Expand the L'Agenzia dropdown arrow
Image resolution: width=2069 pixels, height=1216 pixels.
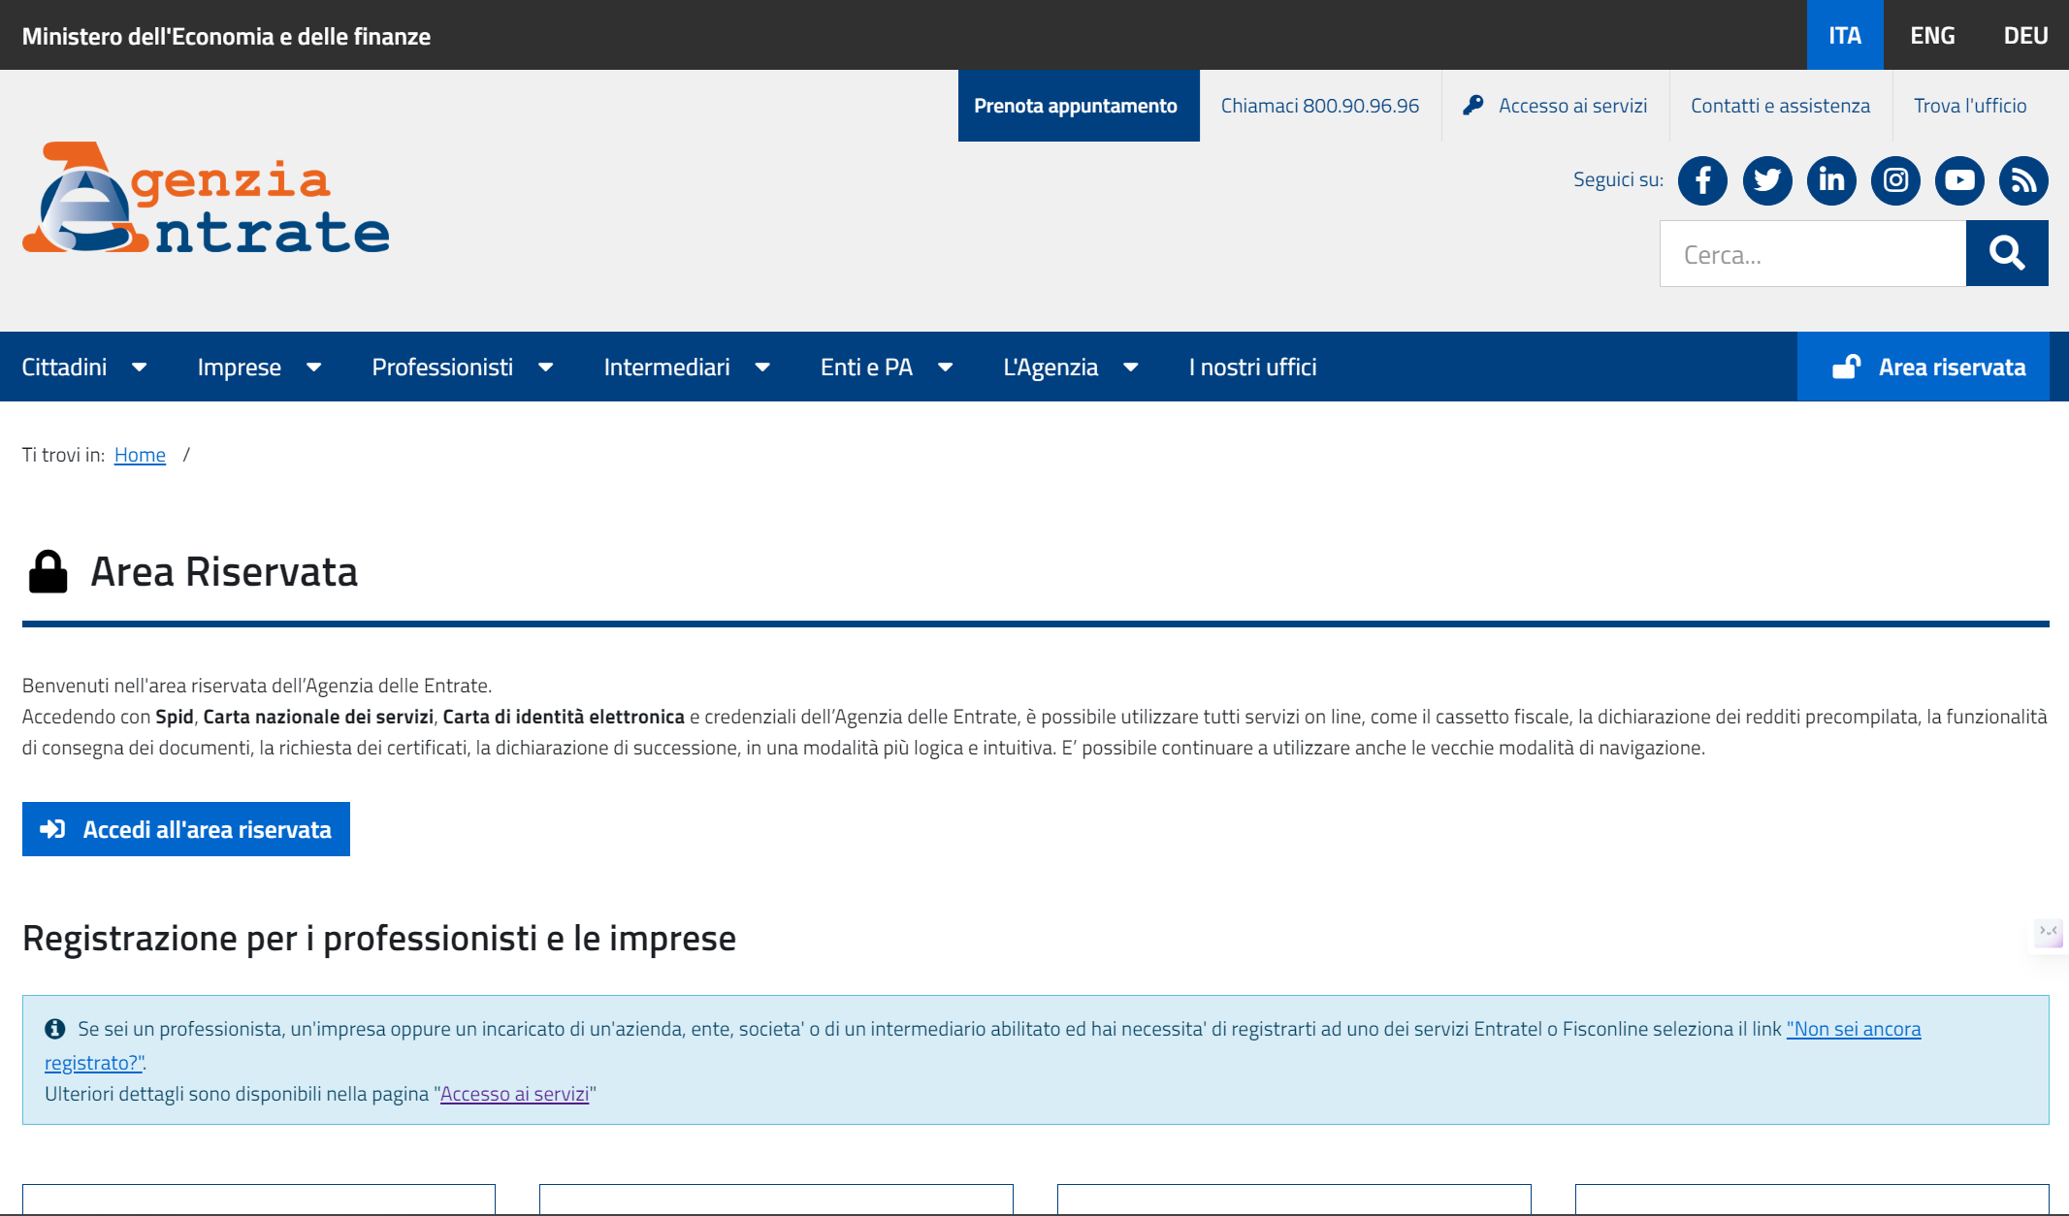click(1130, 368)
